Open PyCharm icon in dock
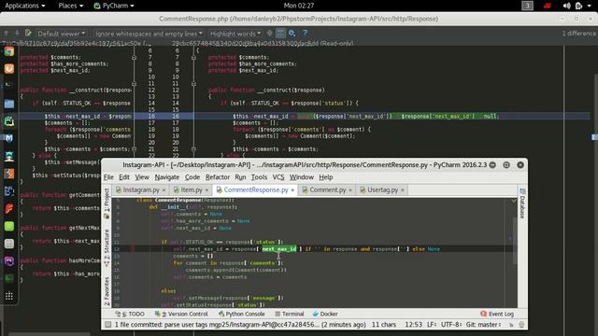The height and width of the screenshot is (336, 598). (x=9, y=121)
